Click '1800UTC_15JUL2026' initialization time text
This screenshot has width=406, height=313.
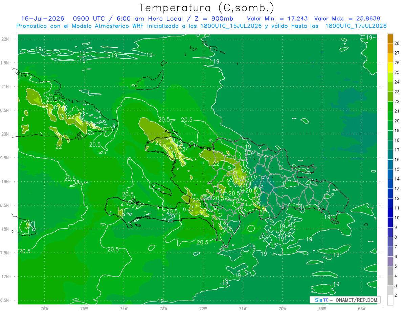tap(231, 26)
